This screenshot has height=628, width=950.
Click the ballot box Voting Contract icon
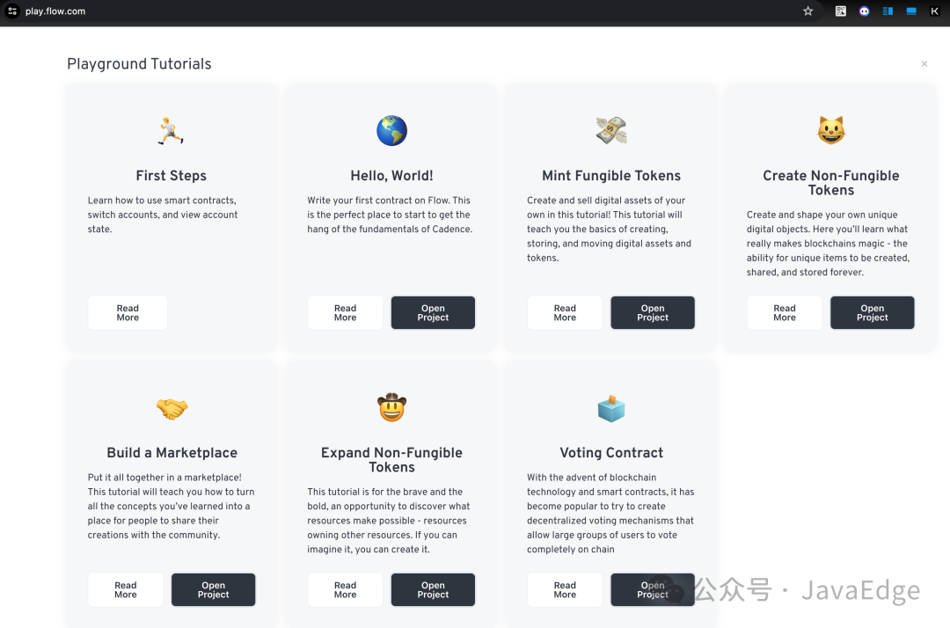(610, 408)
